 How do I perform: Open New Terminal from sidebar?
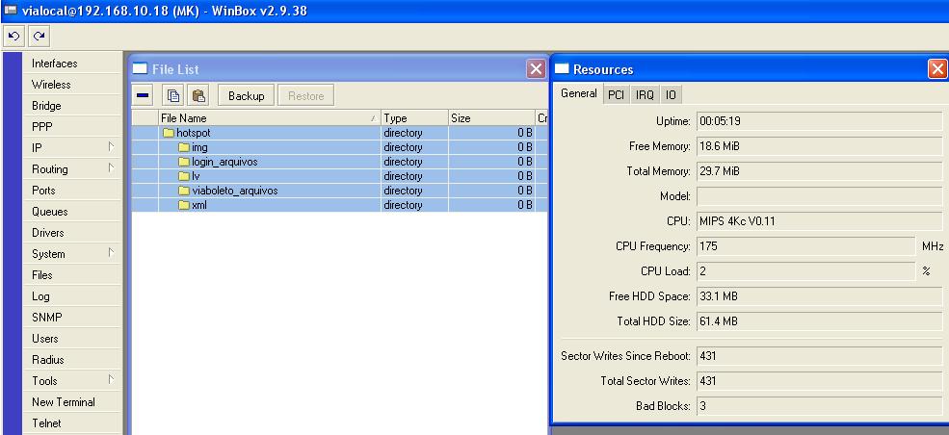pos(63,402)
